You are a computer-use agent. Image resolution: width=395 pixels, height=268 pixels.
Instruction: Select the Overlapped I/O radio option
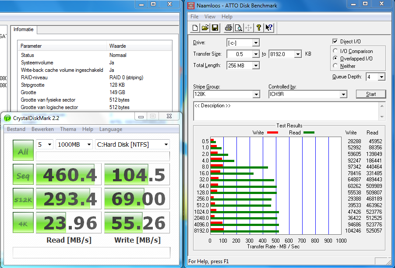(x=335, y=58)
